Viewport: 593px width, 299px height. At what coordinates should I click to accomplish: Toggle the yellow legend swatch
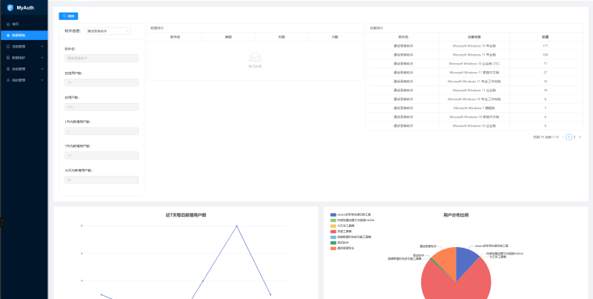click(333, 226)
